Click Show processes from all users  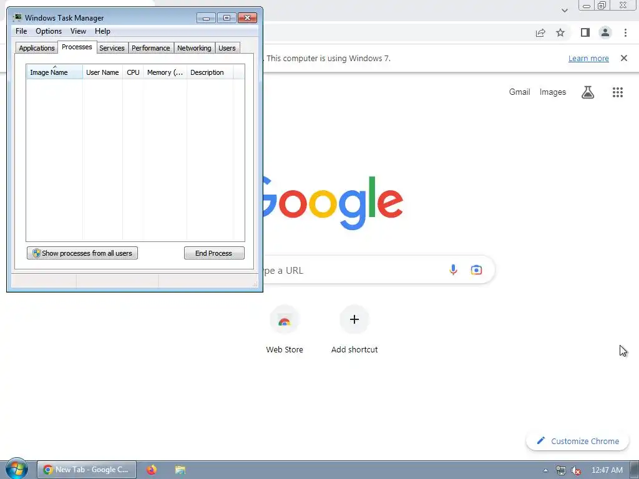pyautogui.click(x=82, y=253)
